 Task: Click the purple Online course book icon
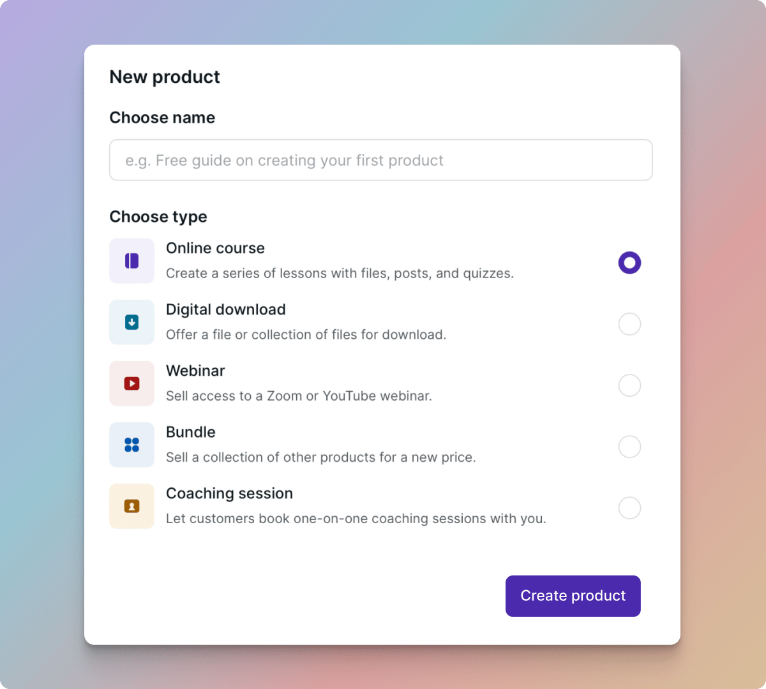[x=131, y=261]
